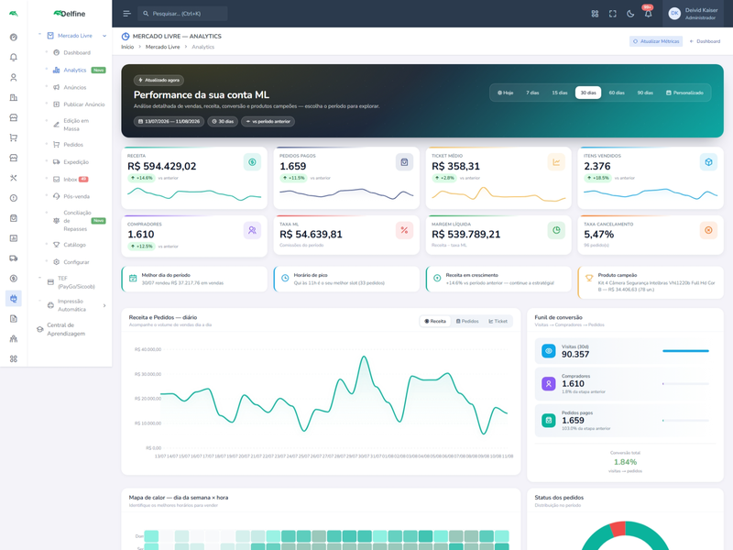Screen dimensions: 733x550
Task: Click the Visitas funnel progress bar
Action: point(685,351)
